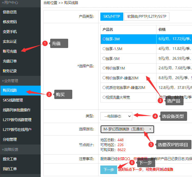Click the 选好后点下一步 red hint text

tap(145, 170)
